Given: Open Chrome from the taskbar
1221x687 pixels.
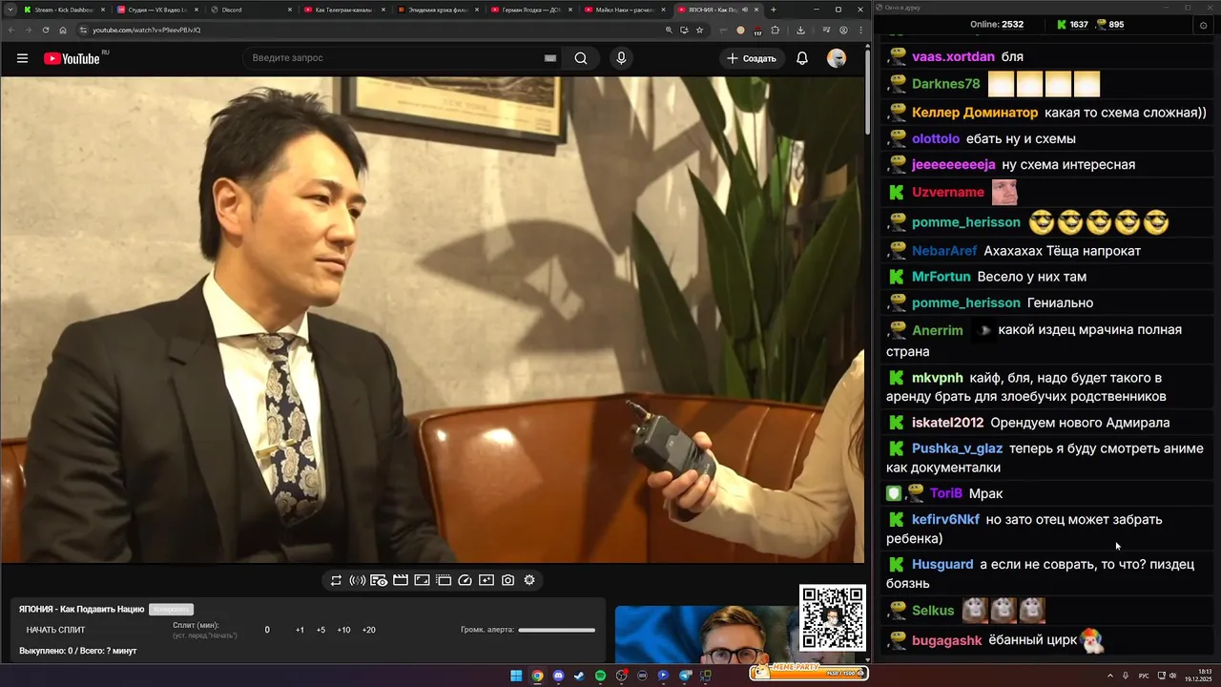Looking at the screenshot, I should (537, 676).
